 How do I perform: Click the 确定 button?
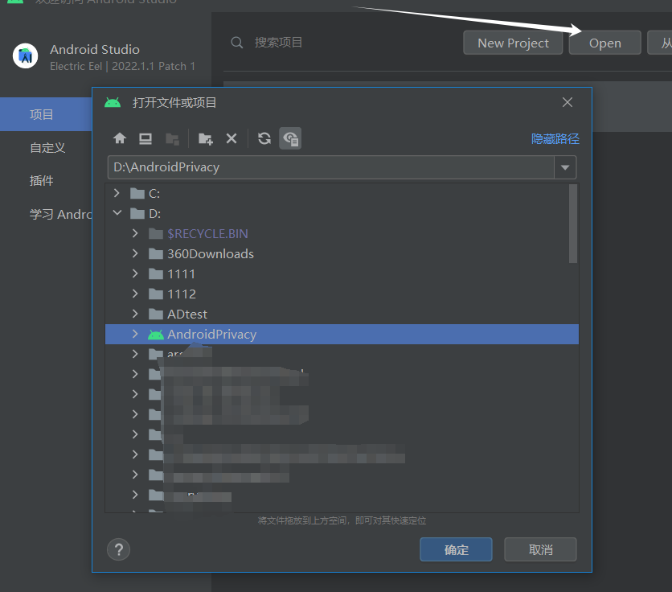[x=456, y=549]
